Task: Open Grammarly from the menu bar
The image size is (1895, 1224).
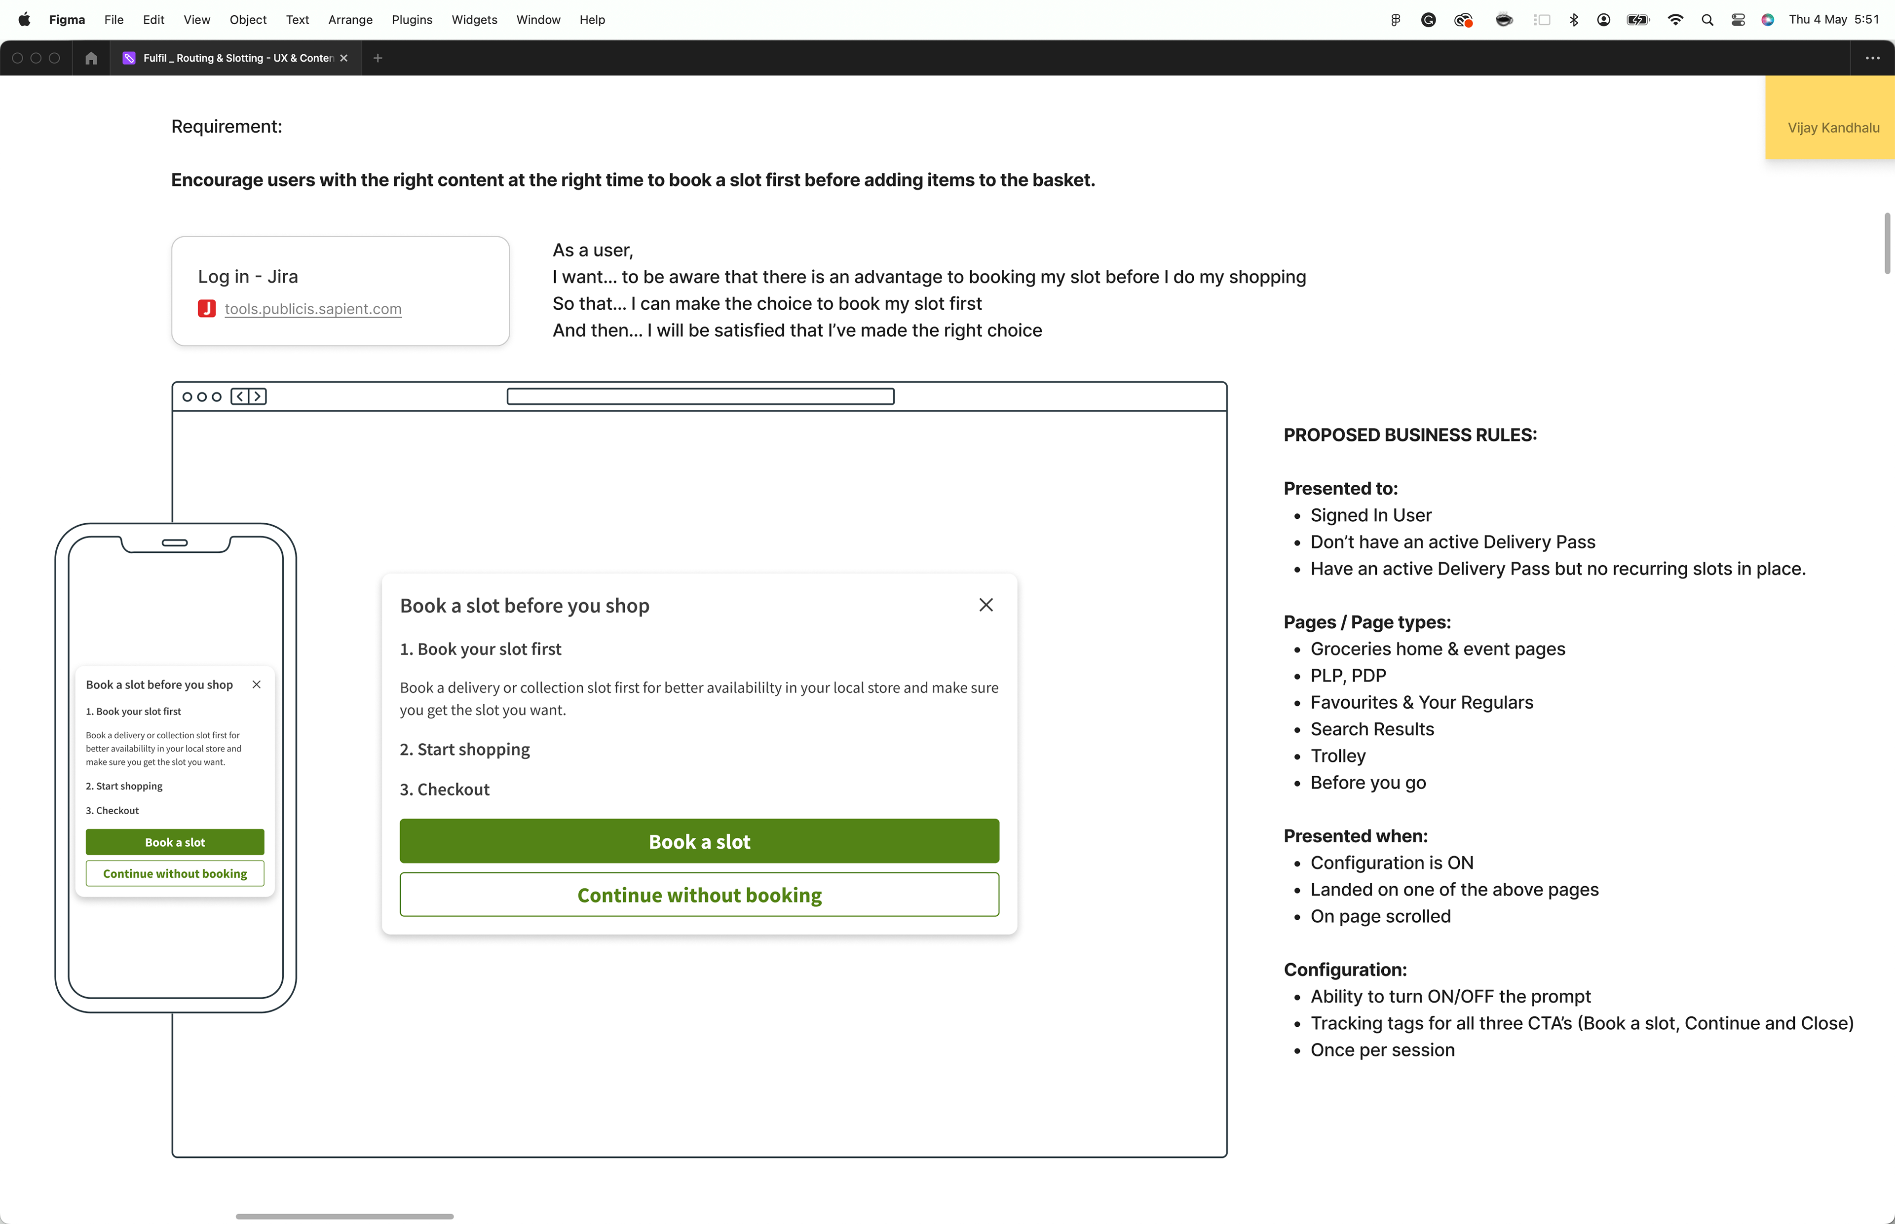Action: 1428,20
